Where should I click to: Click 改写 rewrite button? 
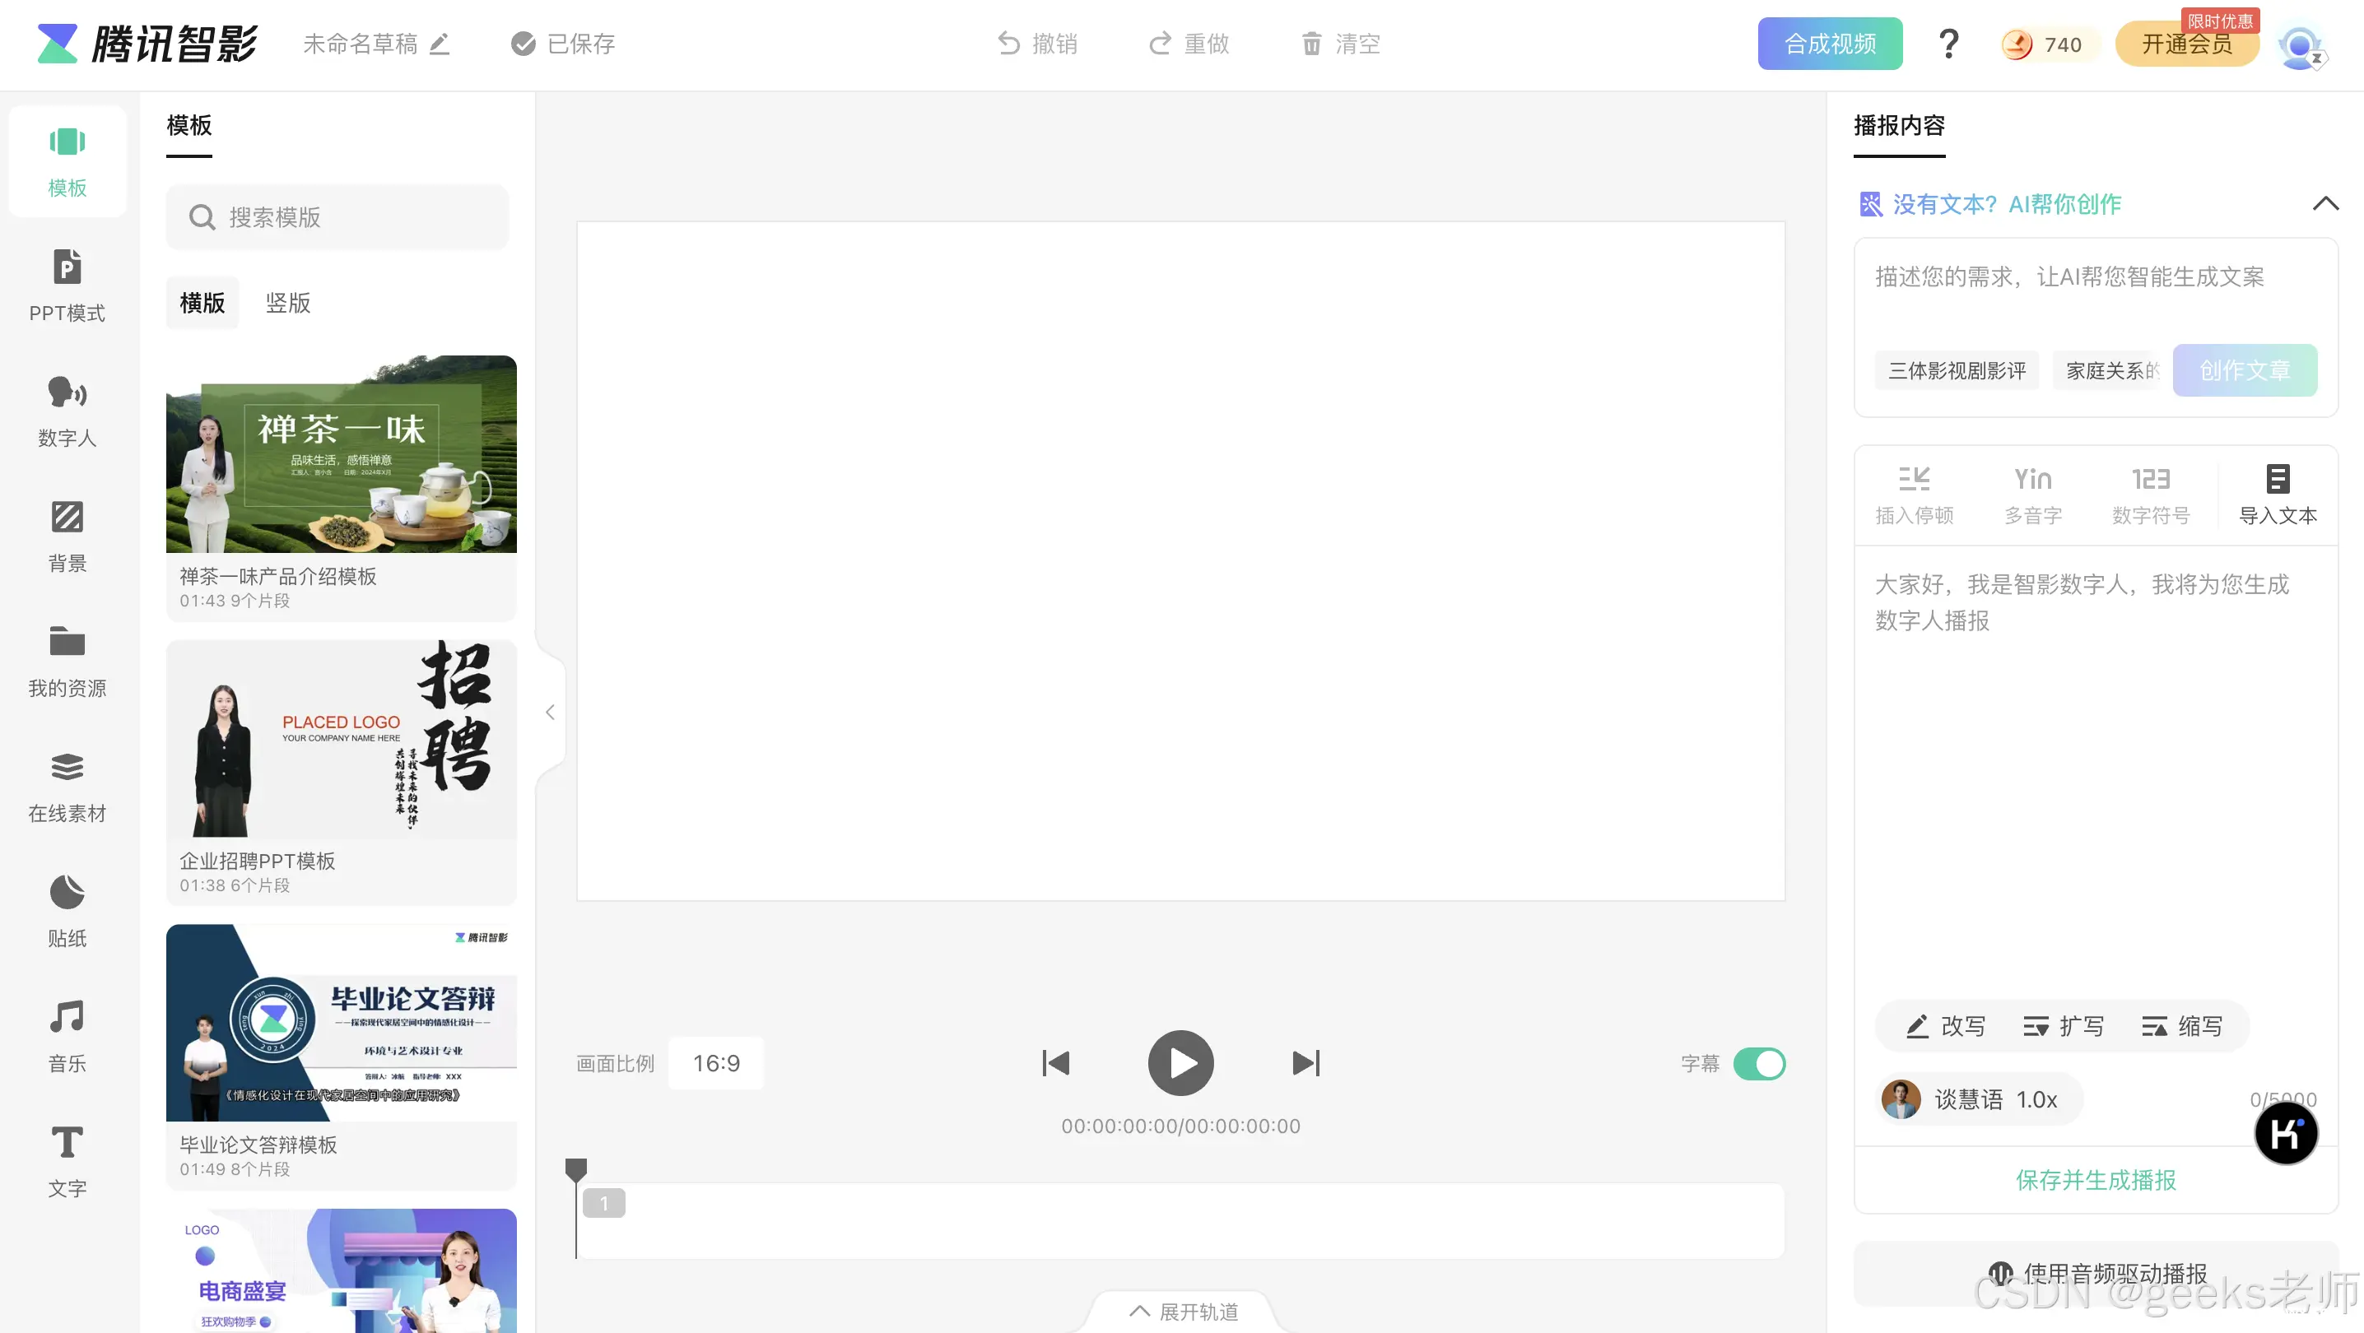[x=1946, y=1027]
